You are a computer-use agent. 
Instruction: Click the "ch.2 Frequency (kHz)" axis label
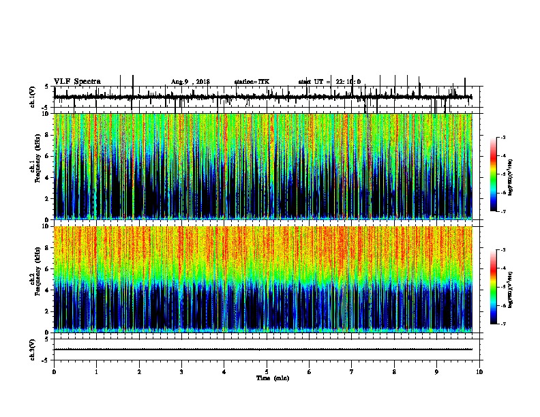click(x=35, y=271)
